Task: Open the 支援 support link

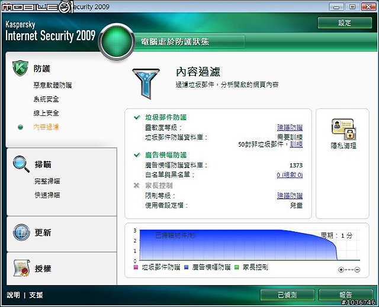Action: [x=36, y=295]
